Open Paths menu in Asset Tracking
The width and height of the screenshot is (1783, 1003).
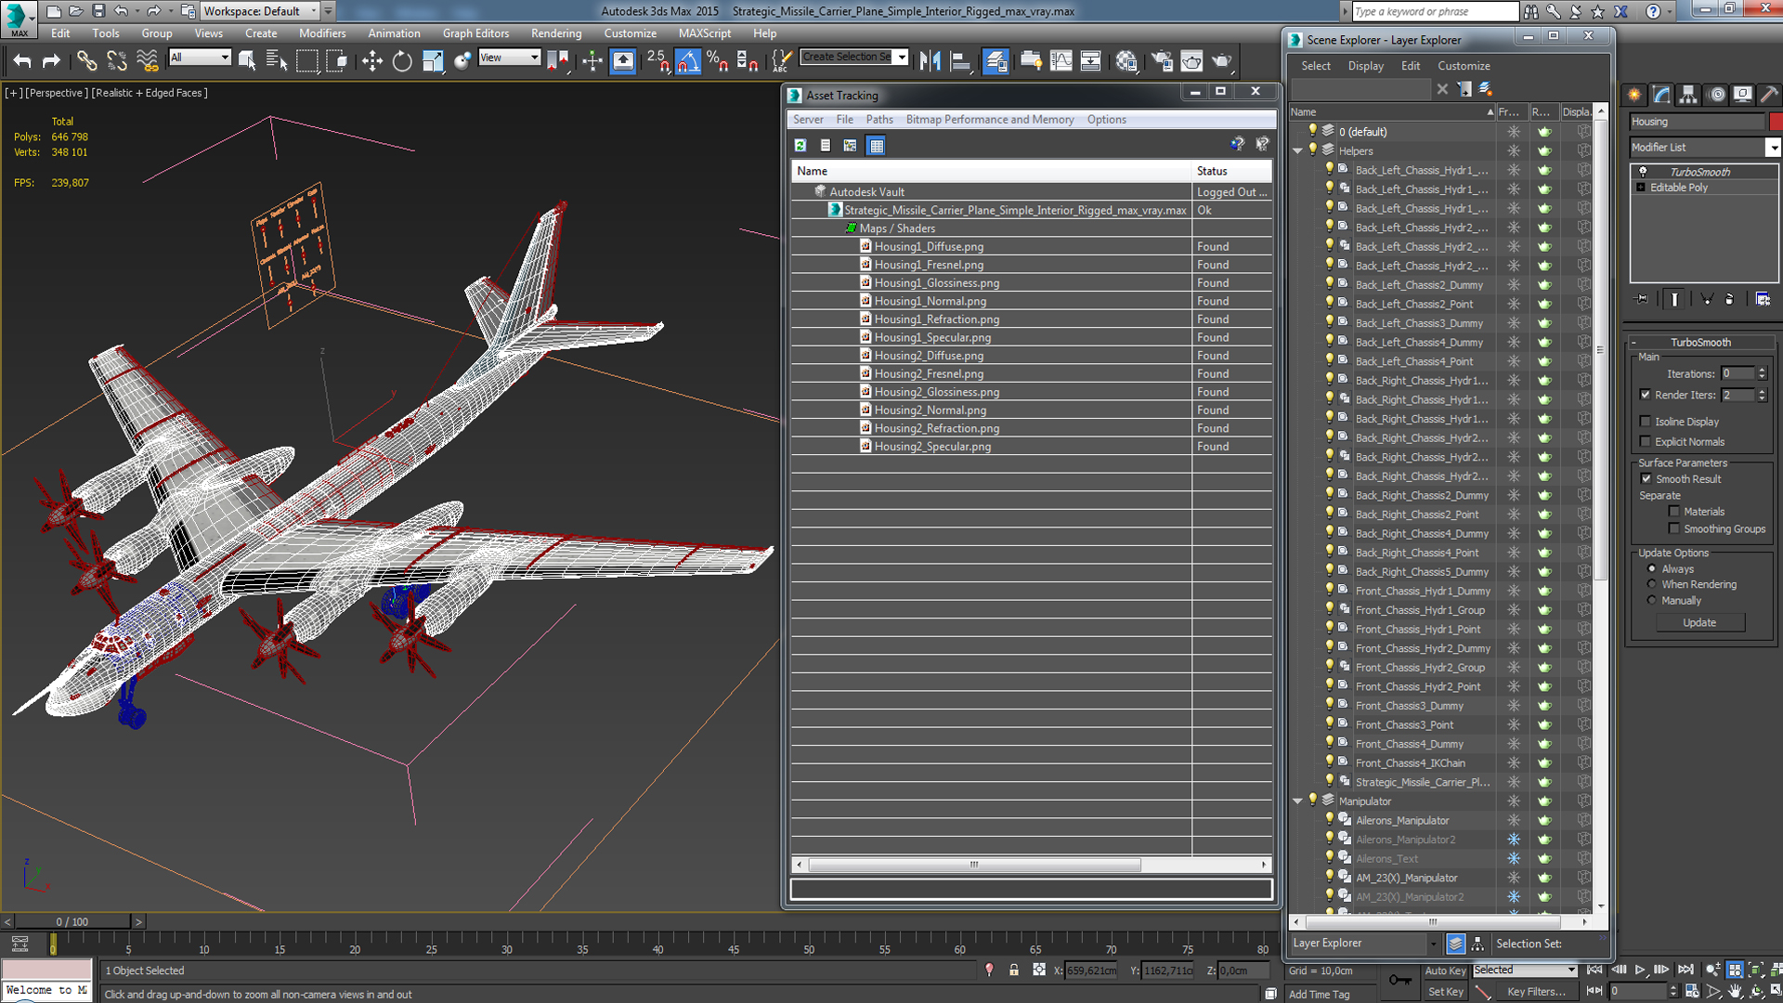(878, 120)
